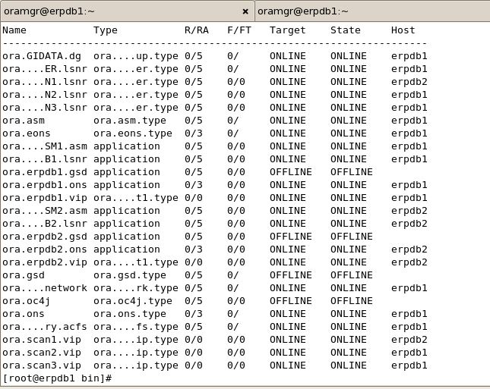The image size is (490, 389).
Task: Click ora.erpdb2.gsd resource name
Action: point(45,237)
